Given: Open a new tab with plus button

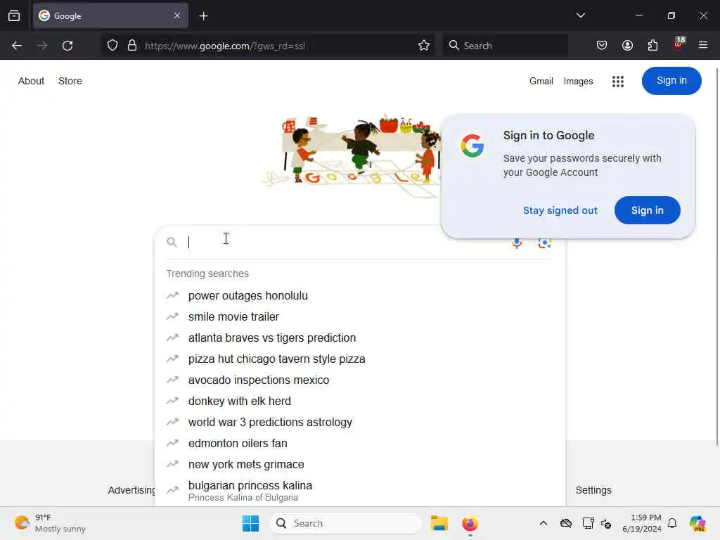Looking at the screenshot, I should (203, 16).
